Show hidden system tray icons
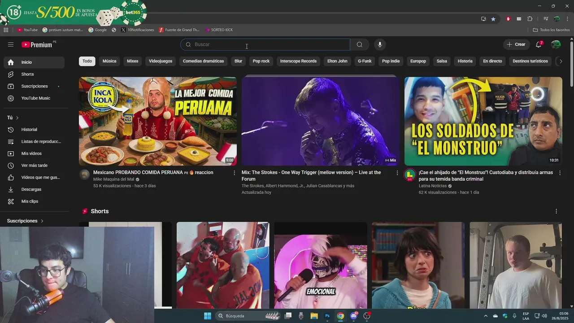Screen dimensions: 574x323 pos(486,316)
